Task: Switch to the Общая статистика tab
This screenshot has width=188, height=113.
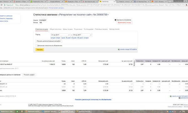Action: click(x=55, y=29)
